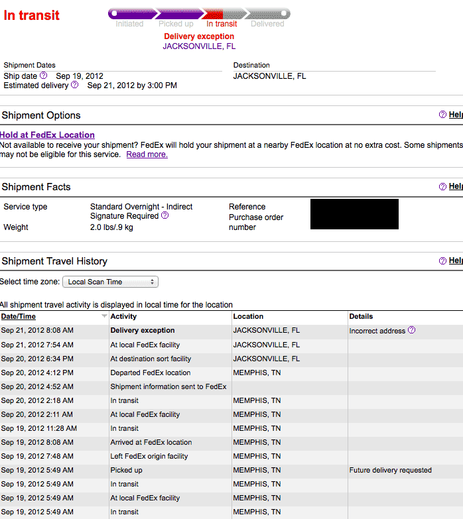Open Help link in Shipment Travel History
Image resolution: width=463 pixels, height=519 pixels.
click(x=456, y=260)
